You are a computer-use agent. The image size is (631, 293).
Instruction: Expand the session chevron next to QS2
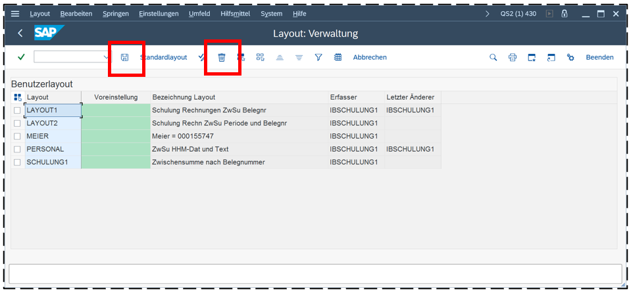(488, 14)
